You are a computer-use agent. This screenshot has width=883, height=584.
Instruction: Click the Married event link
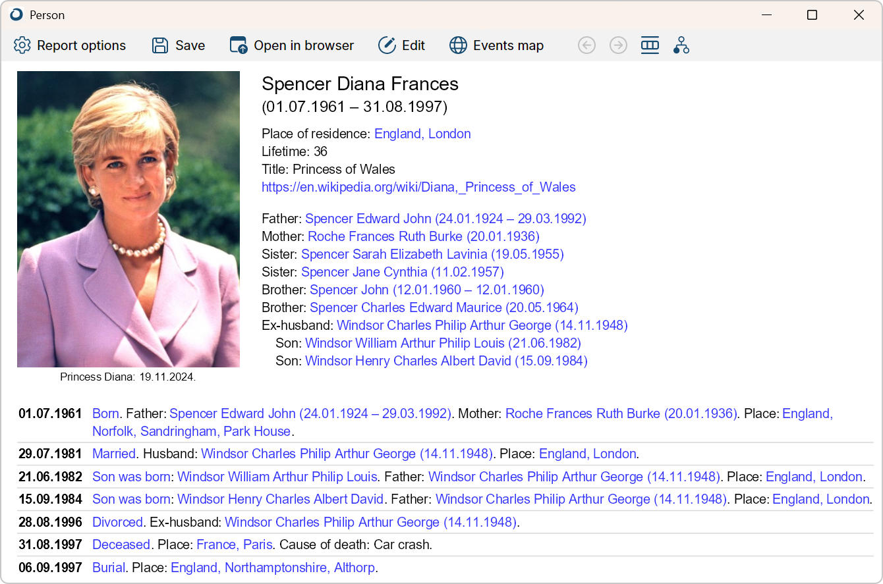114,454
